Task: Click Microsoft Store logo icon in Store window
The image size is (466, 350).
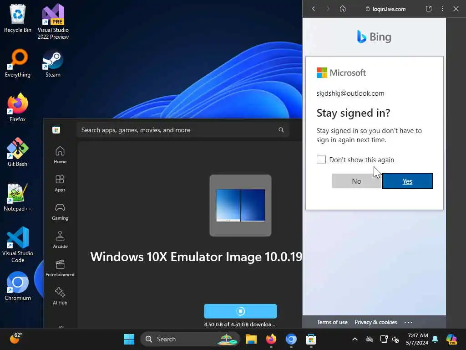Action: pos(56,130)
